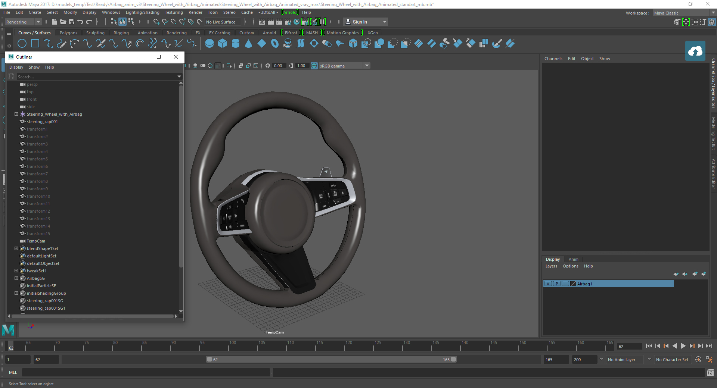This screenshot has height=388, width=717.
Task: Click the IPR render toolbar icon
Action: coord(279,22)
